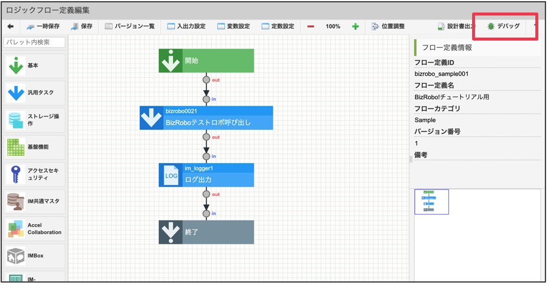Click the out port of 開始 node
Image resolution: width=549 pixels, height=285 pixels.
[x=206, y=79]
